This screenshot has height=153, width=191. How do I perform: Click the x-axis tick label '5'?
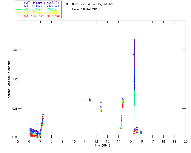(18, 141)
